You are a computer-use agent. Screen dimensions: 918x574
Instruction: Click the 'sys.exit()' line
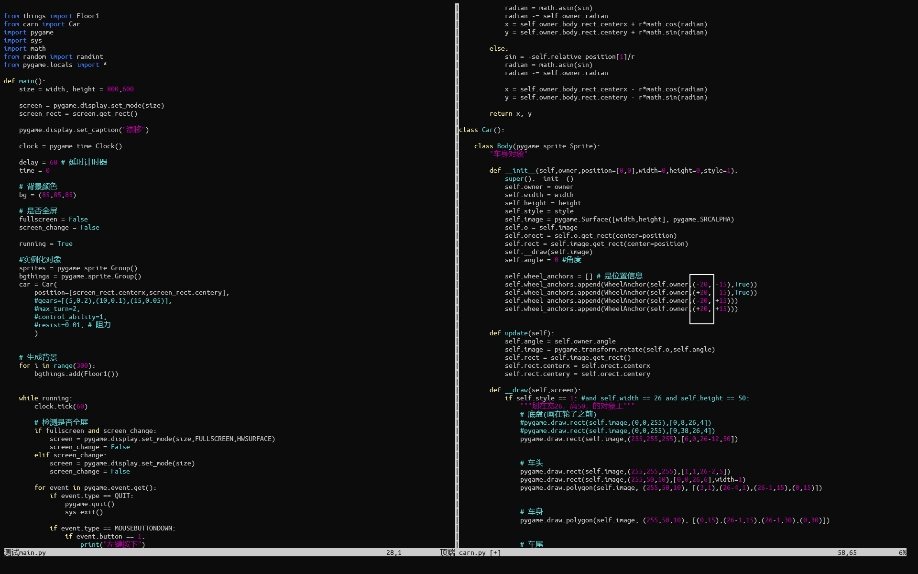click(x=84, y=512)
